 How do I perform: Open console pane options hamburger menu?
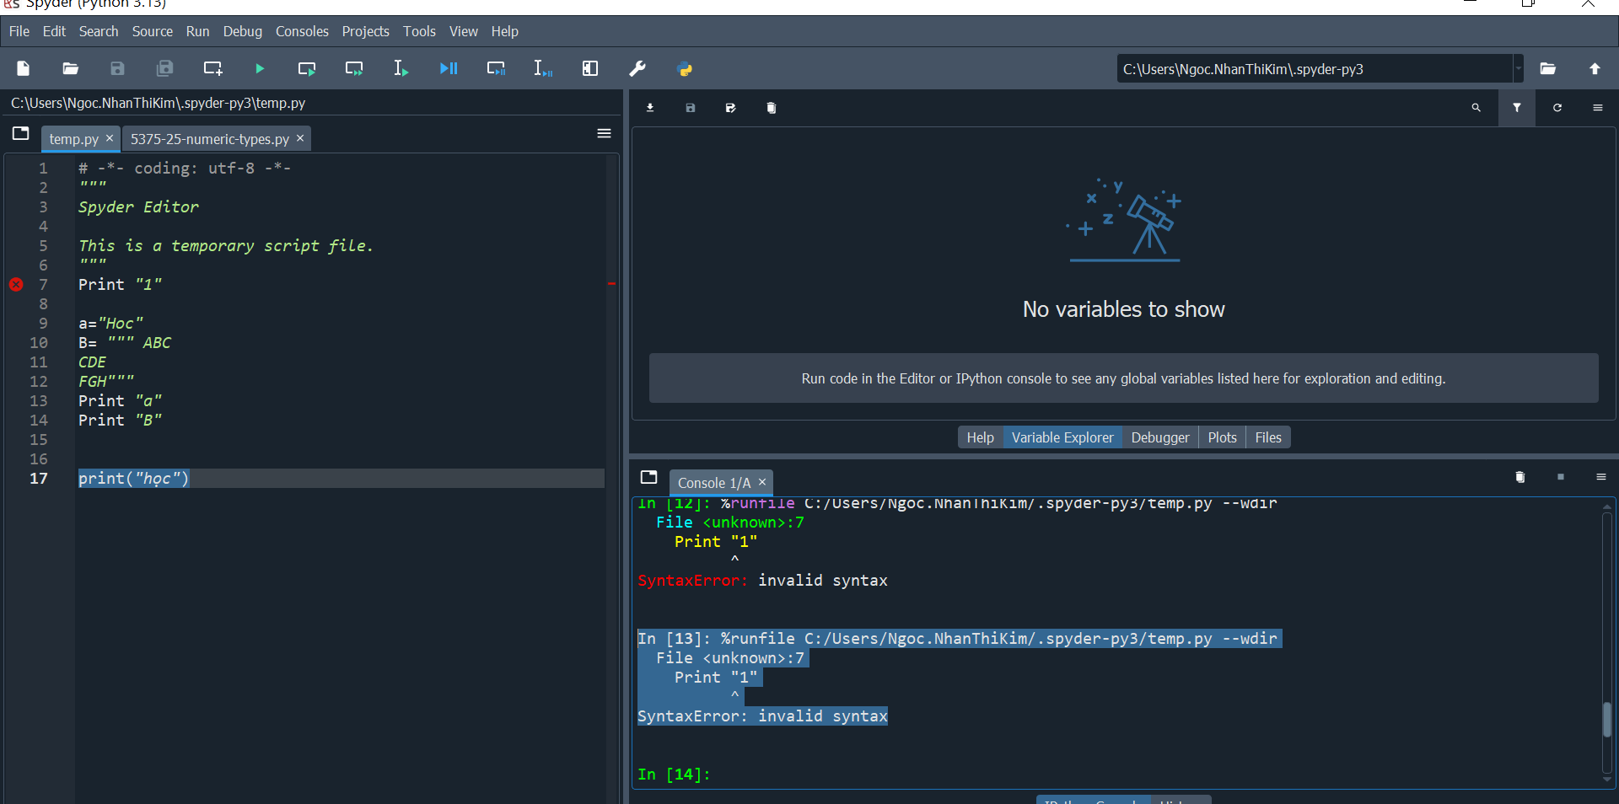[x=1600, y=477]
